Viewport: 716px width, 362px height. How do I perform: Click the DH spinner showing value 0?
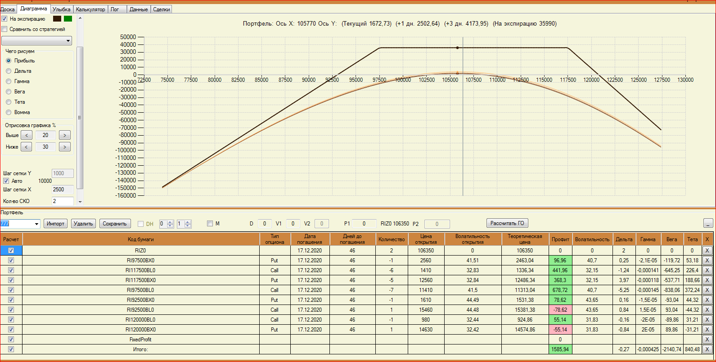click(x=166, y=224)
